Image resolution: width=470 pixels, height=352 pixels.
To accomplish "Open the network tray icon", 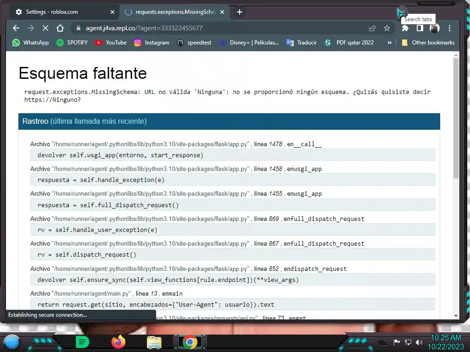I will tap(408, 342).
